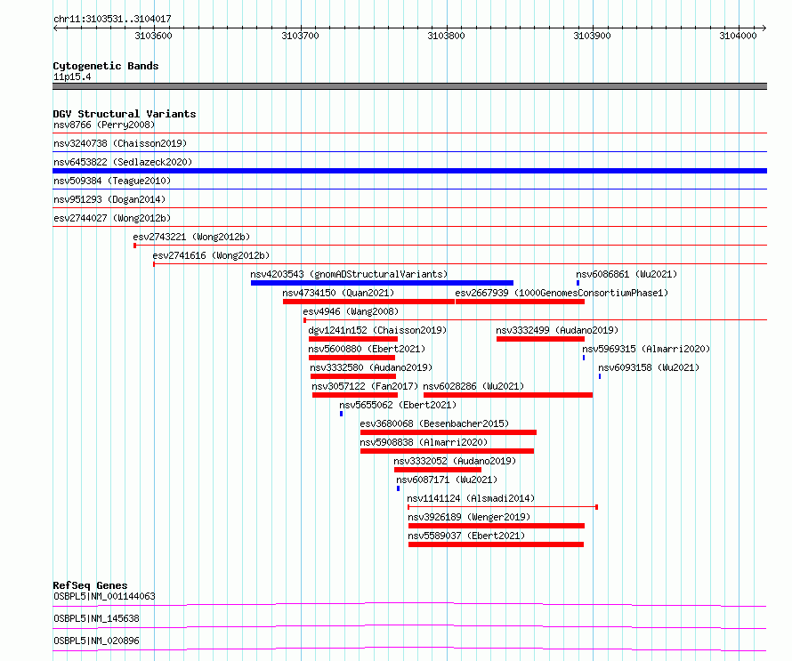
Task: Click nsv4203543 (gnomADStructuralVariants) label
Action: [349, 274]
